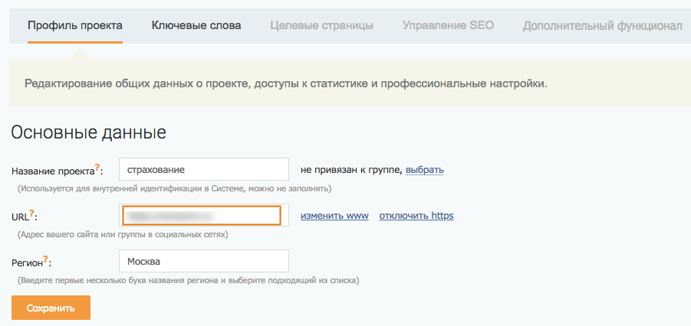Click the region field containing Москва
The image size is (691, 326).
203,261
